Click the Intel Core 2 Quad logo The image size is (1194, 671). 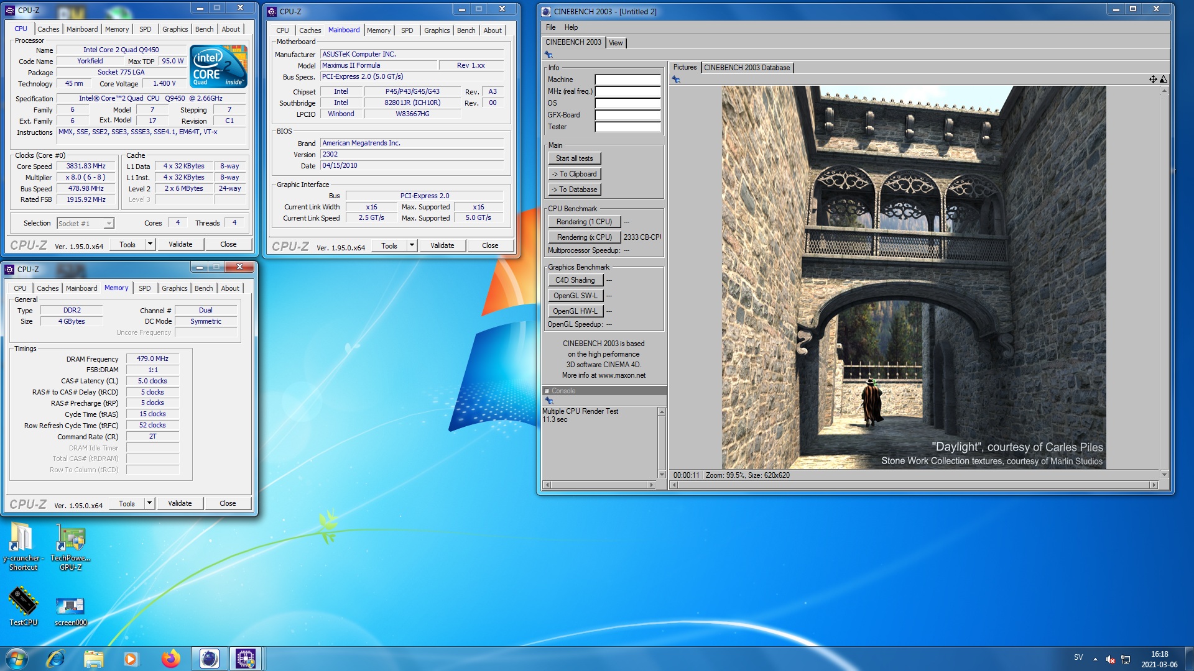(218, 66)
